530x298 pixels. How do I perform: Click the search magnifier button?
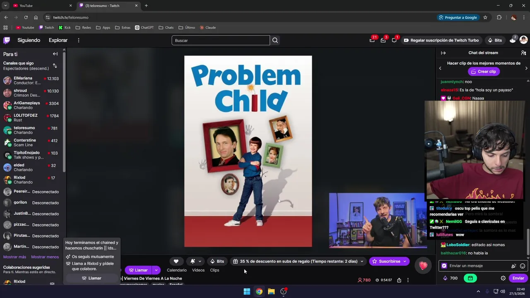[275, 40]
